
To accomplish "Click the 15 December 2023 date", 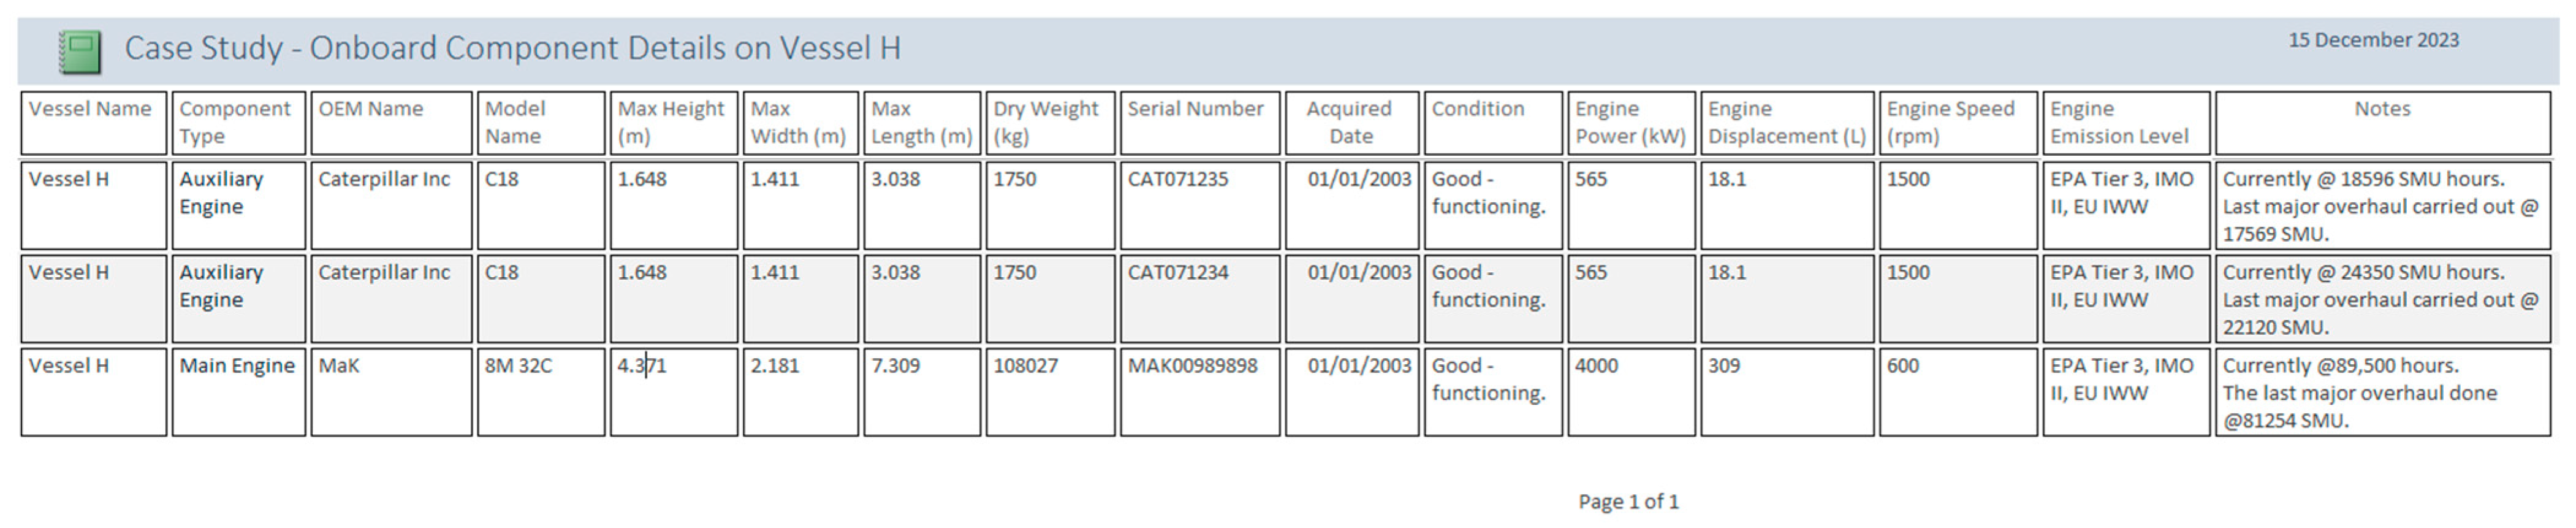I will click(2373, 40).
